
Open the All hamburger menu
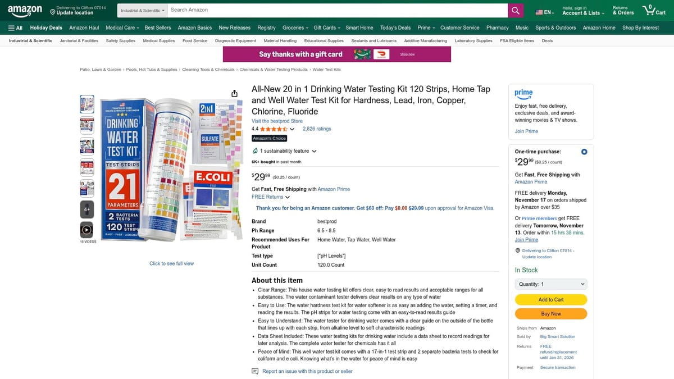(15, 28)
